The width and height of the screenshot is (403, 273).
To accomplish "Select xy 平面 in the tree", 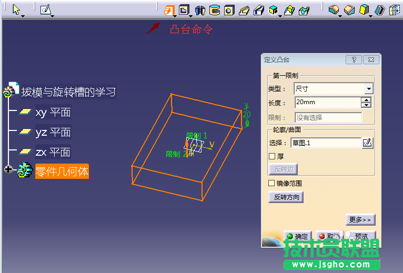I will (53, 112).
